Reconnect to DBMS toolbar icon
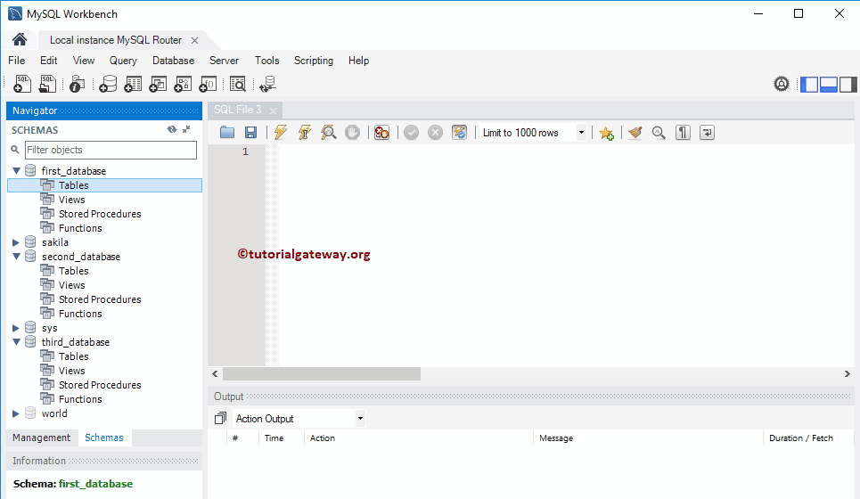The image size is (860, 499). pos(267,84)
